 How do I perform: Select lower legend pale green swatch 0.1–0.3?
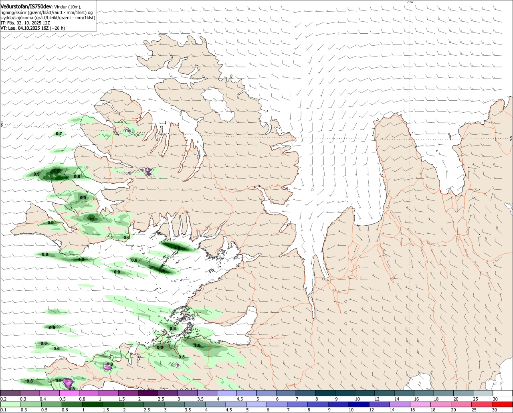(x=10, y=404)
